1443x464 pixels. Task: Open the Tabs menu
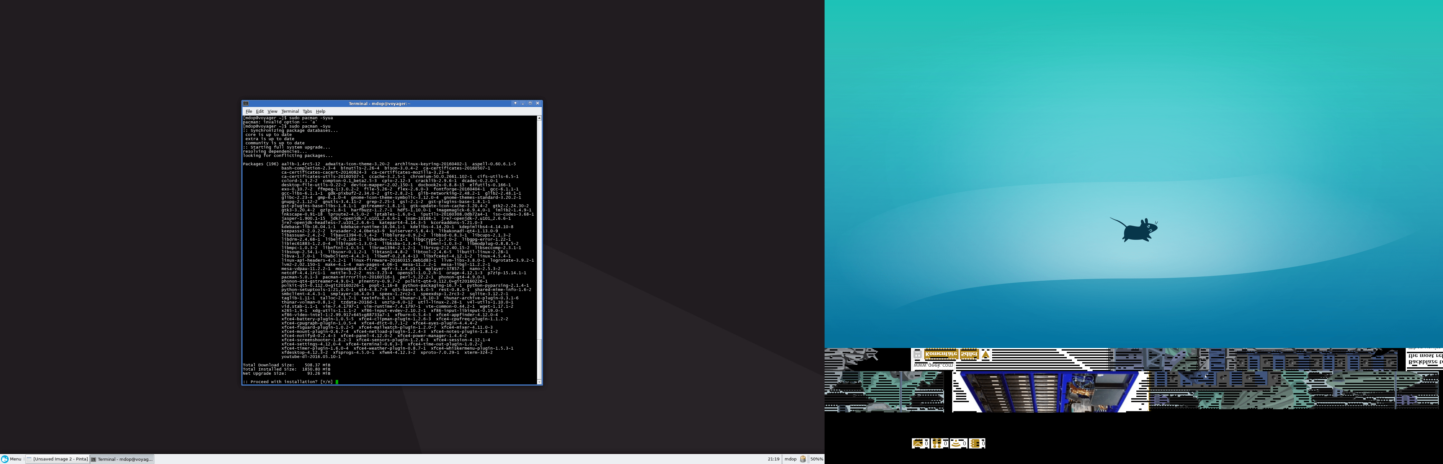(x=307, y=111)
